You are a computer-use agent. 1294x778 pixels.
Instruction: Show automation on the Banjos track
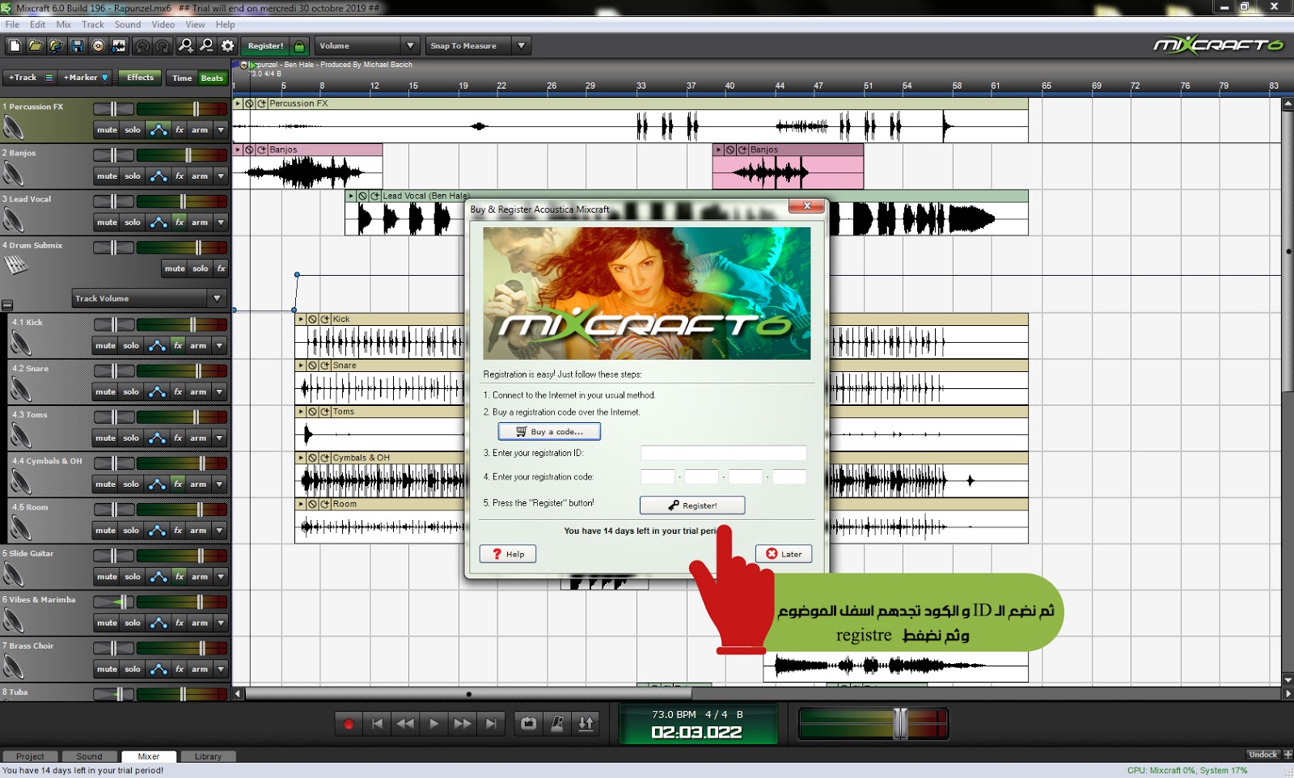(159, 176)
